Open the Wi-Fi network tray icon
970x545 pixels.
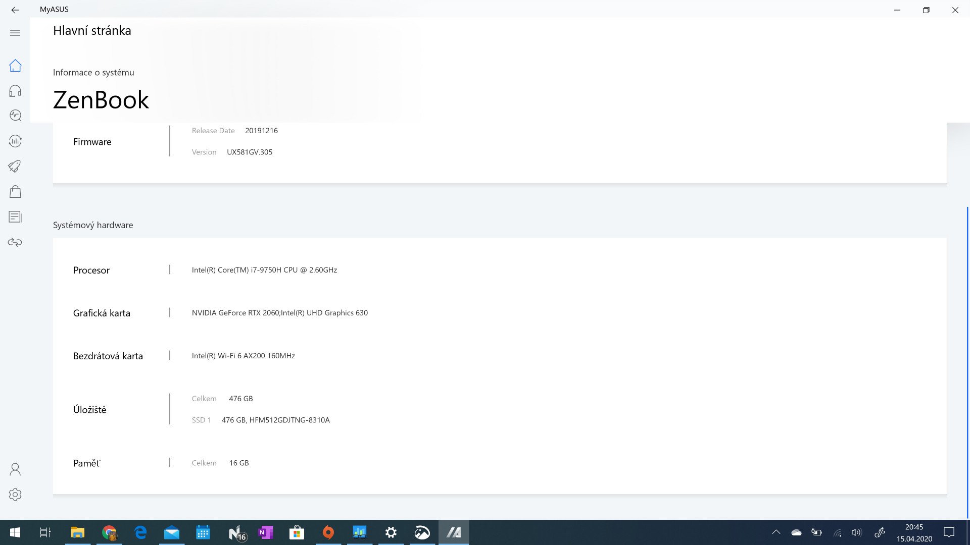837,532
